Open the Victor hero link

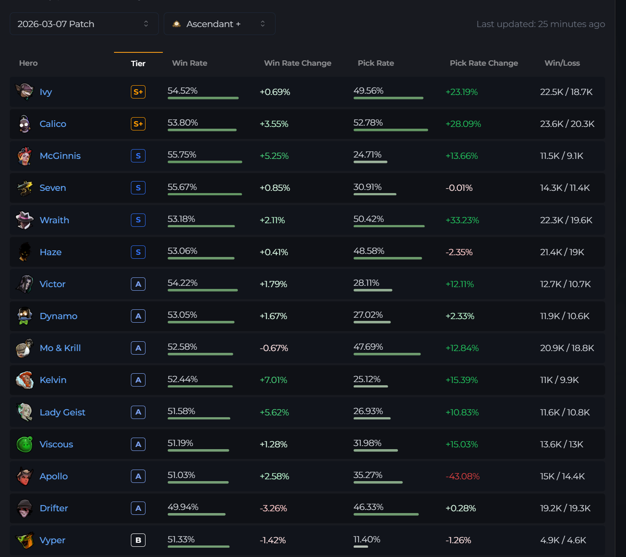coord(52,284)
